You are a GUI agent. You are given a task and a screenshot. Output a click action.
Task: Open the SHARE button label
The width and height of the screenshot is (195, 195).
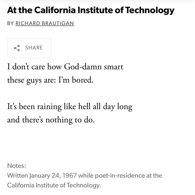[34, 48]
